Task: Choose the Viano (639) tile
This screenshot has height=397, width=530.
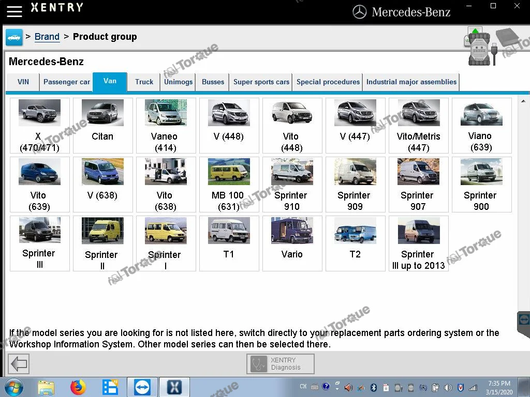Action: coord(481,126)
